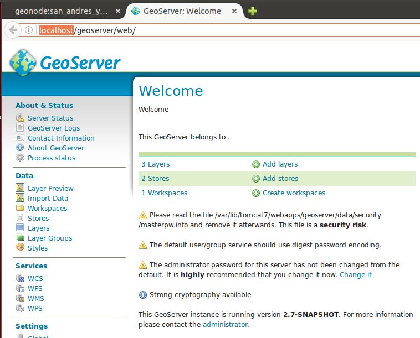420x338 pixels.
Task: Click the Layers square icon
Action: tap(20, 227)
